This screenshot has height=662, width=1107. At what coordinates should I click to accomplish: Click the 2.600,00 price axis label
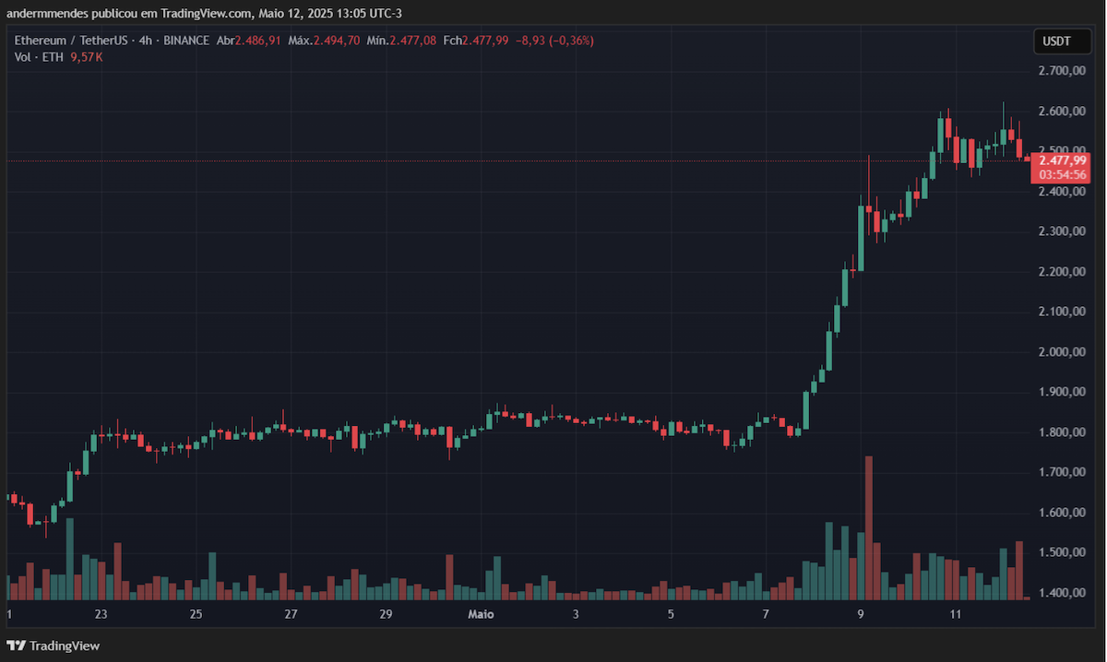point(1060,112)
